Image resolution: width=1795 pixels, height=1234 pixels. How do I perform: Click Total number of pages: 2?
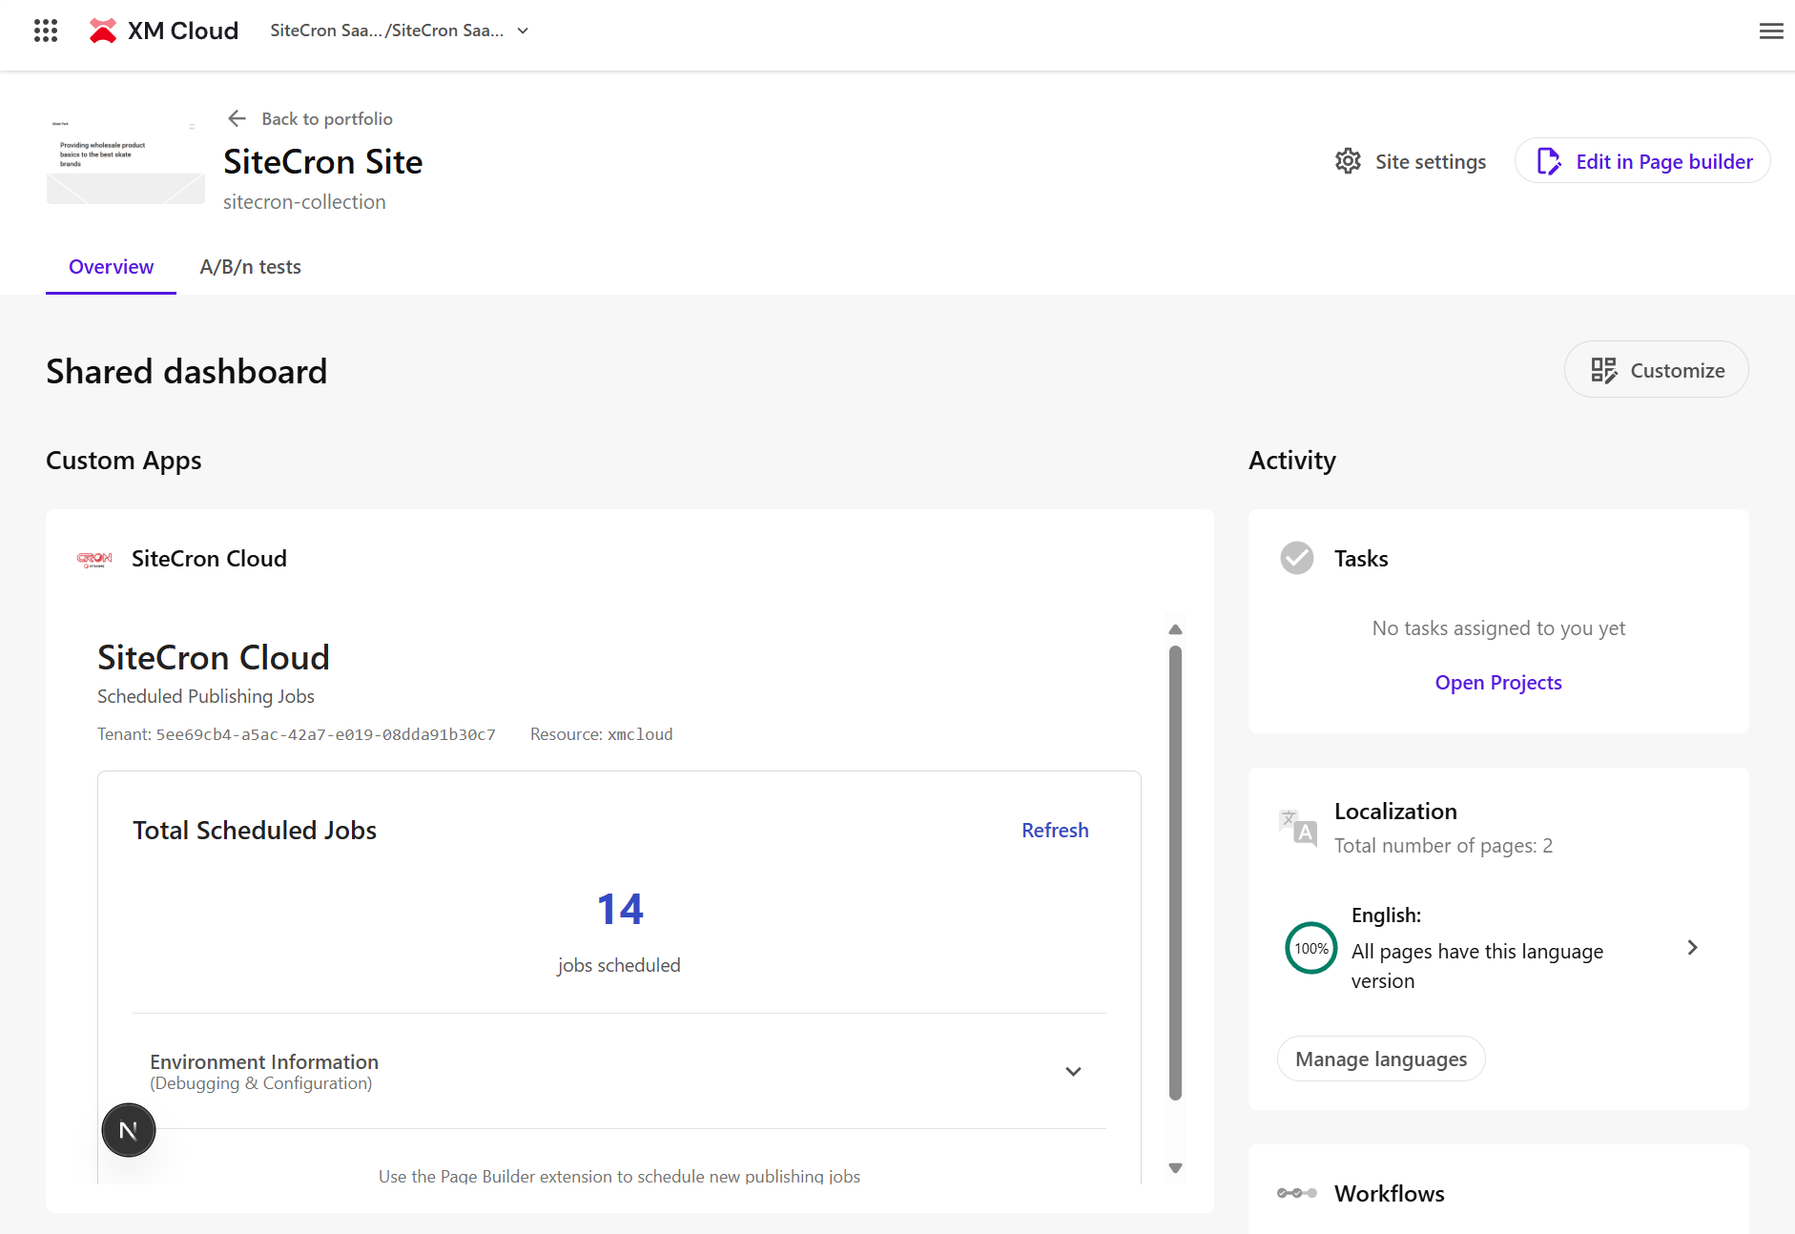coord(1443,846)
